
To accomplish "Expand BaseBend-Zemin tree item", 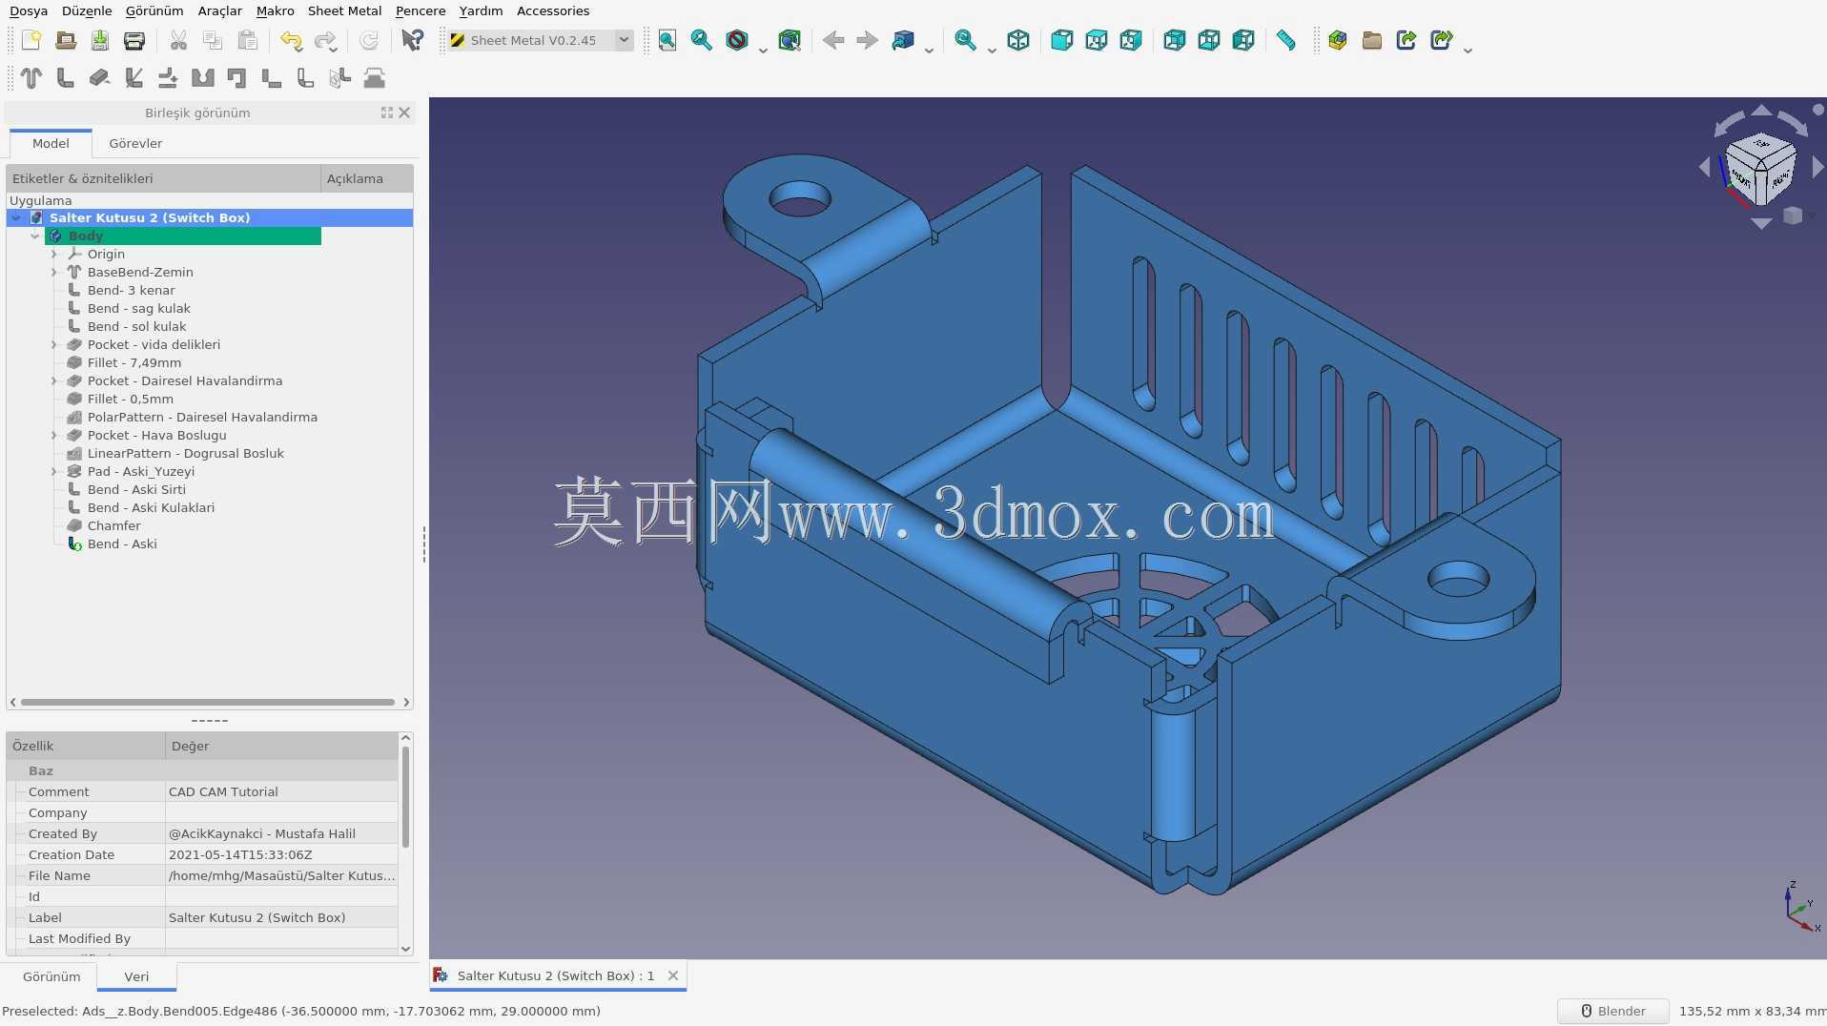I will [54, 273].
